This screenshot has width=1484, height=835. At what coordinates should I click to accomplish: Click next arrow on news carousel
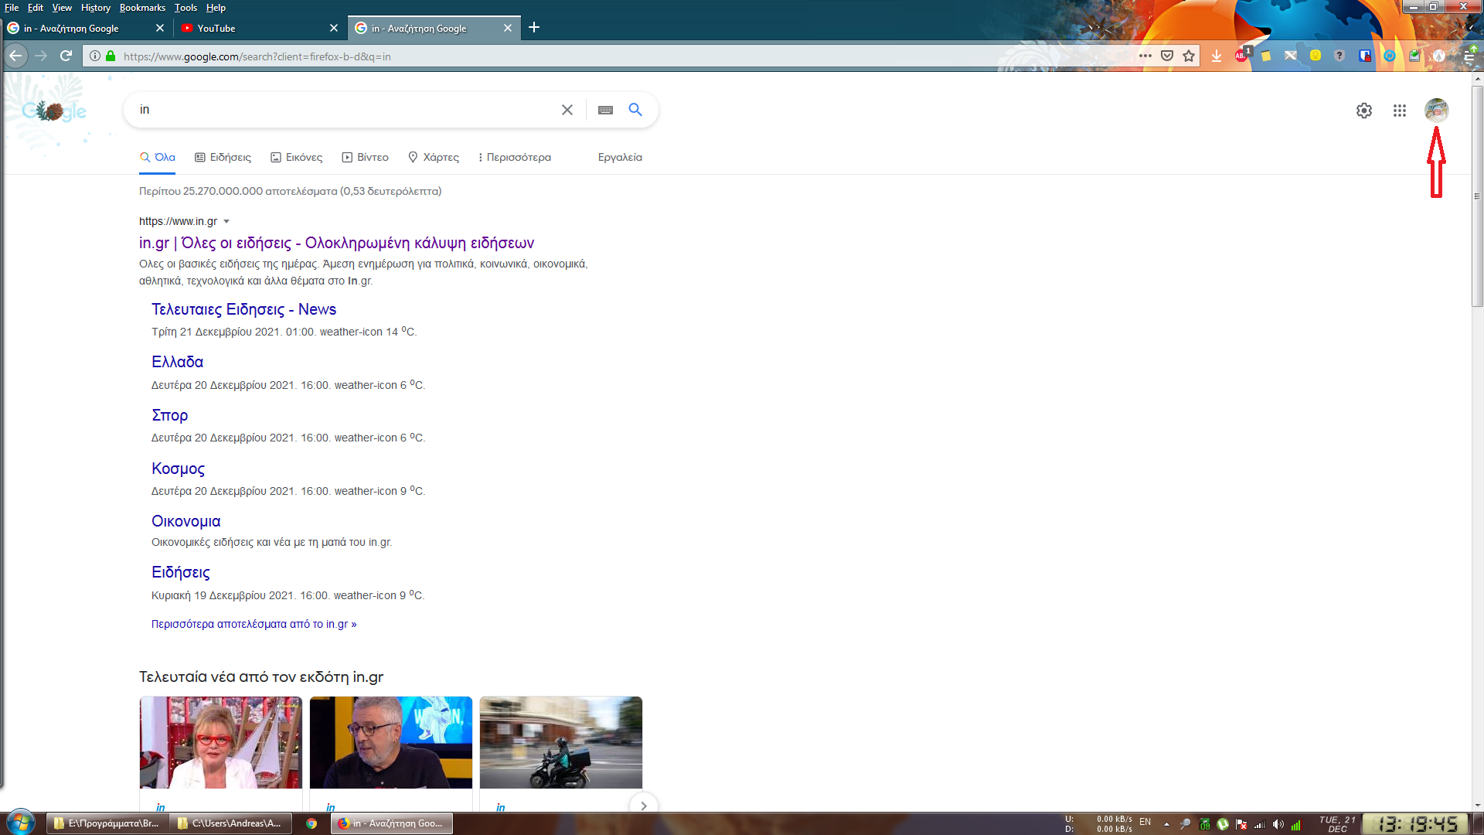coord(643,805)
